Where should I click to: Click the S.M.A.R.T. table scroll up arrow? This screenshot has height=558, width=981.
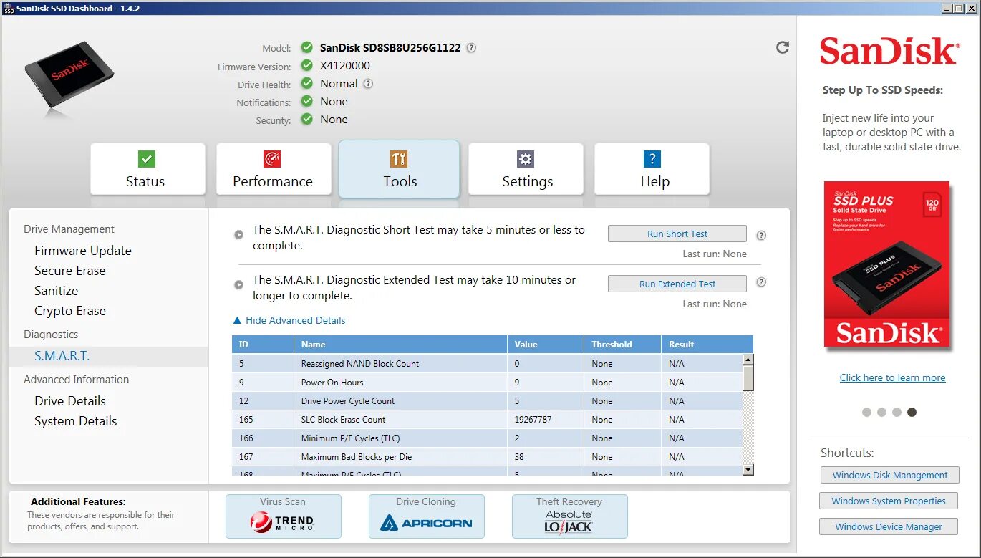tap(748, 360)
